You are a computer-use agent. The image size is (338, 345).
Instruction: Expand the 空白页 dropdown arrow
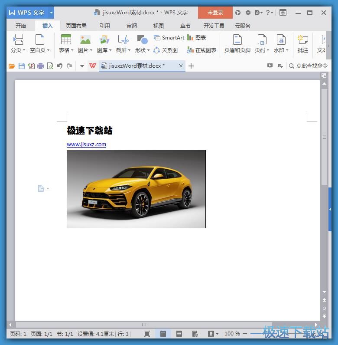48,50
